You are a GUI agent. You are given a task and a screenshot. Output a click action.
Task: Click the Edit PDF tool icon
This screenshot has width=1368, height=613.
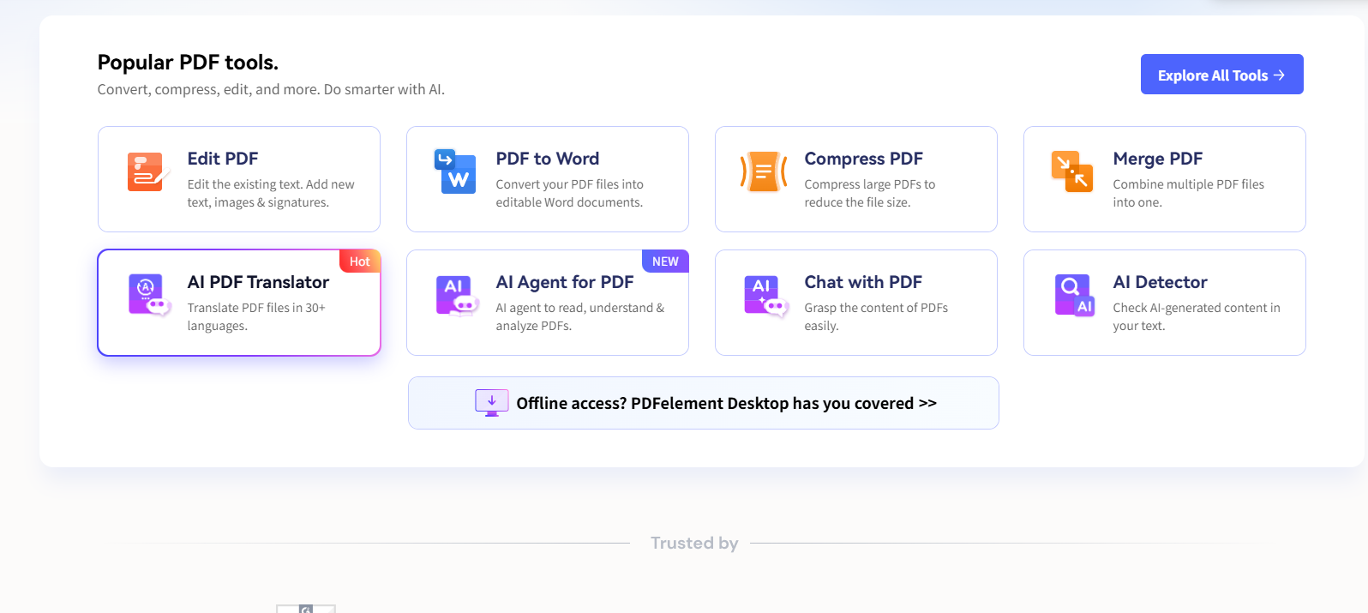click(147, 172)
